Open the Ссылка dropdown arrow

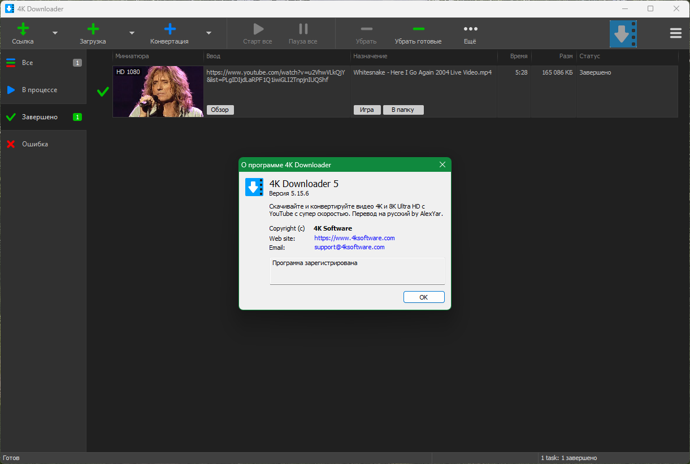coord(55,33)
